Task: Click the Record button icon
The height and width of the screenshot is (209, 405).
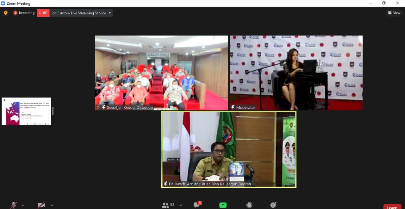Action: point(249,205)
